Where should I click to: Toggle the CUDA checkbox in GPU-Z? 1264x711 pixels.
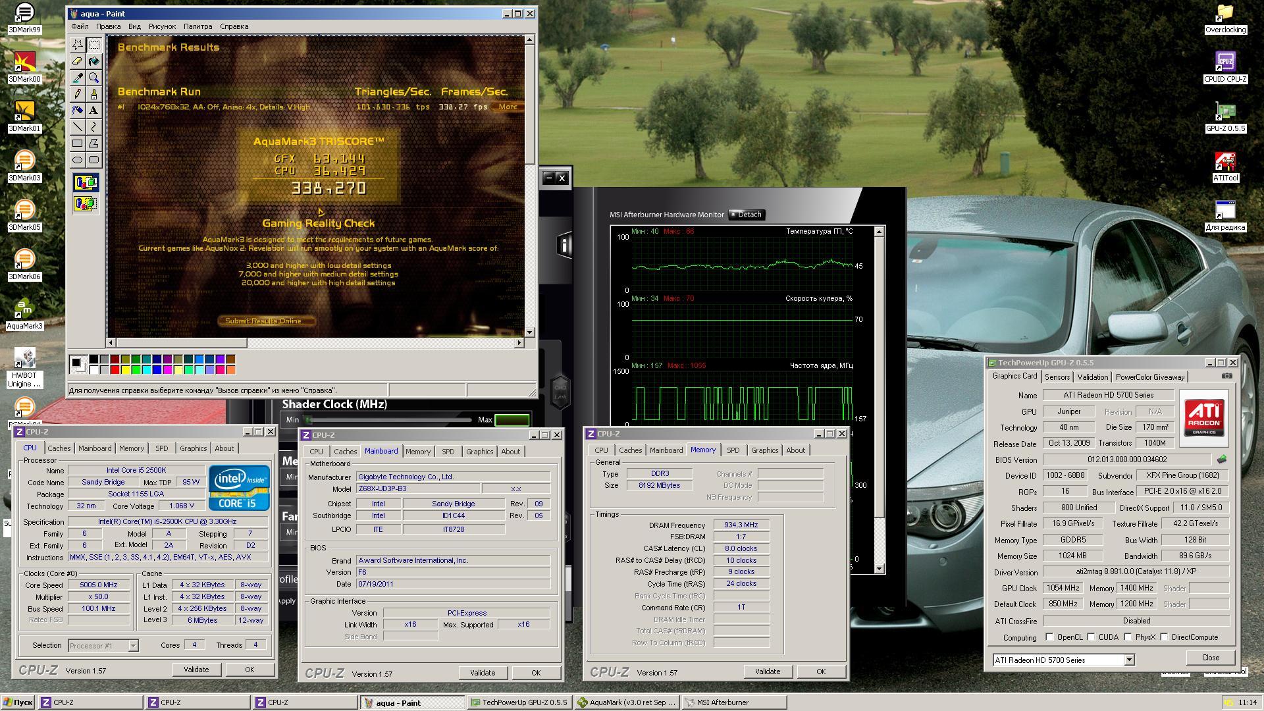tap(1092, 637)
